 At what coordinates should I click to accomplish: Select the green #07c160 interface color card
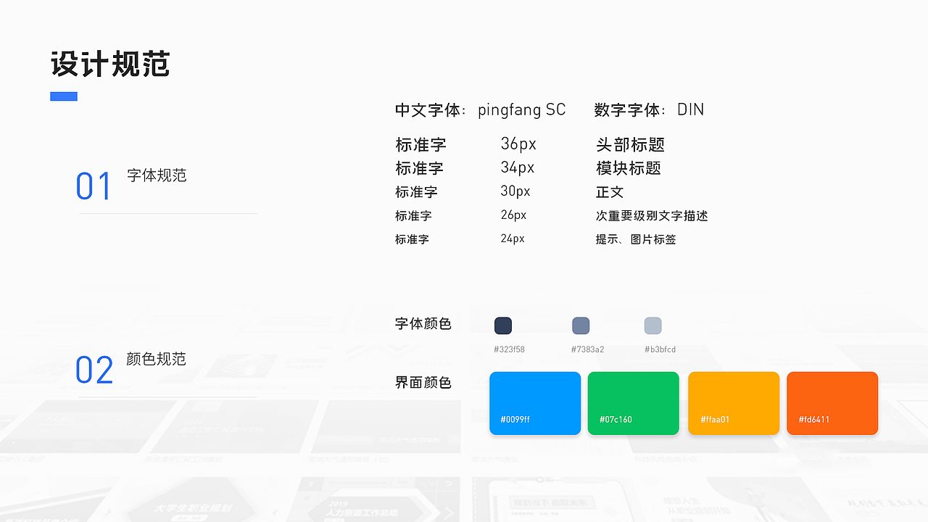[x=633, y=403]
